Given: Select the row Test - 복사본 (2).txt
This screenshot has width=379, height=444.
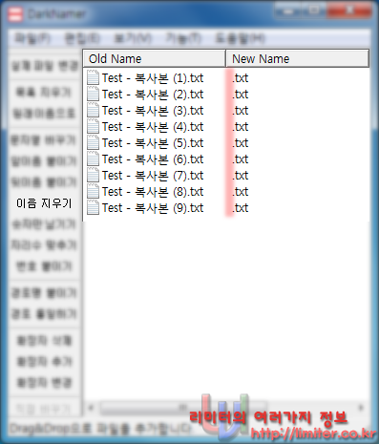Looking at the screenshot, I should (226, 95).
